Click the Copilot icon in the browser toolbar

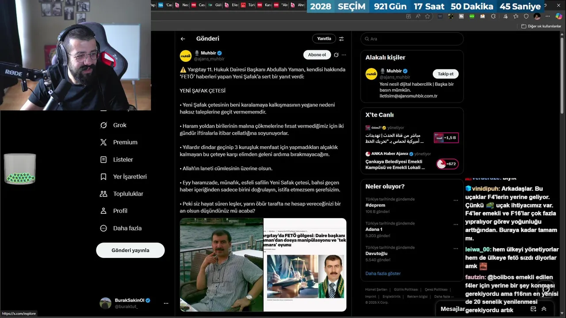pos(558,16)
